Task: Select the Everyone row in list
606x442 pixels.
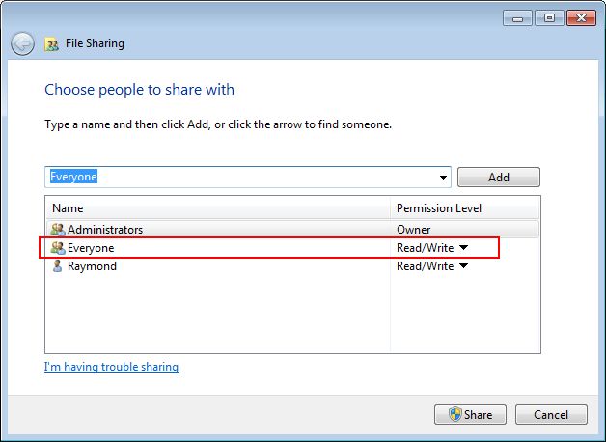Action: click(293, 248)
